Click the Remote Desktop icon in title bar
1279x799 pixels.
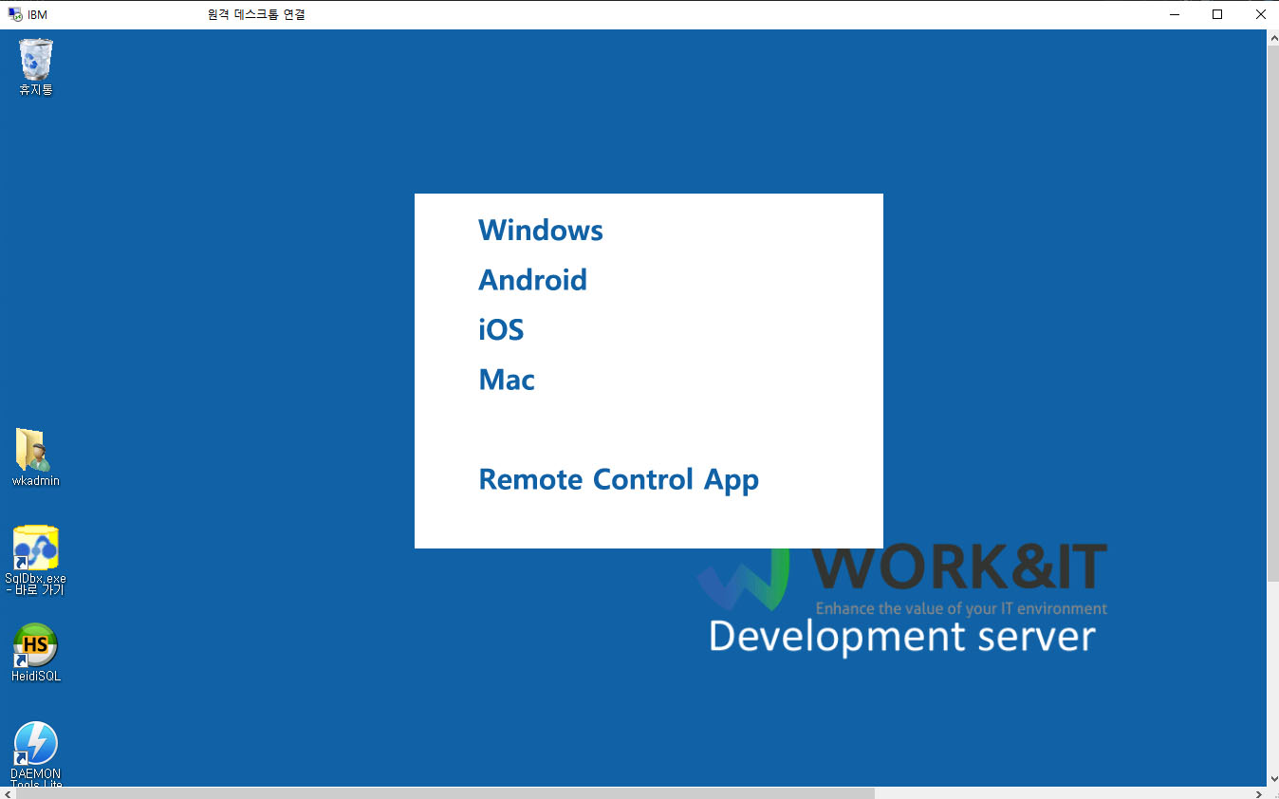15,14
